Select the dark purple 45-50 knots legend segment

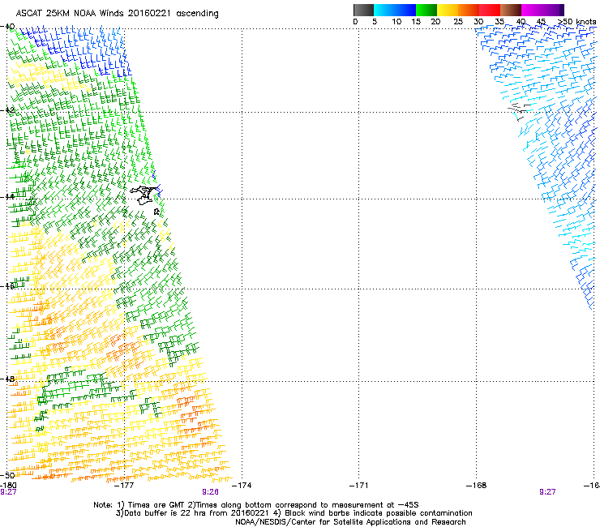pos(553,10)
